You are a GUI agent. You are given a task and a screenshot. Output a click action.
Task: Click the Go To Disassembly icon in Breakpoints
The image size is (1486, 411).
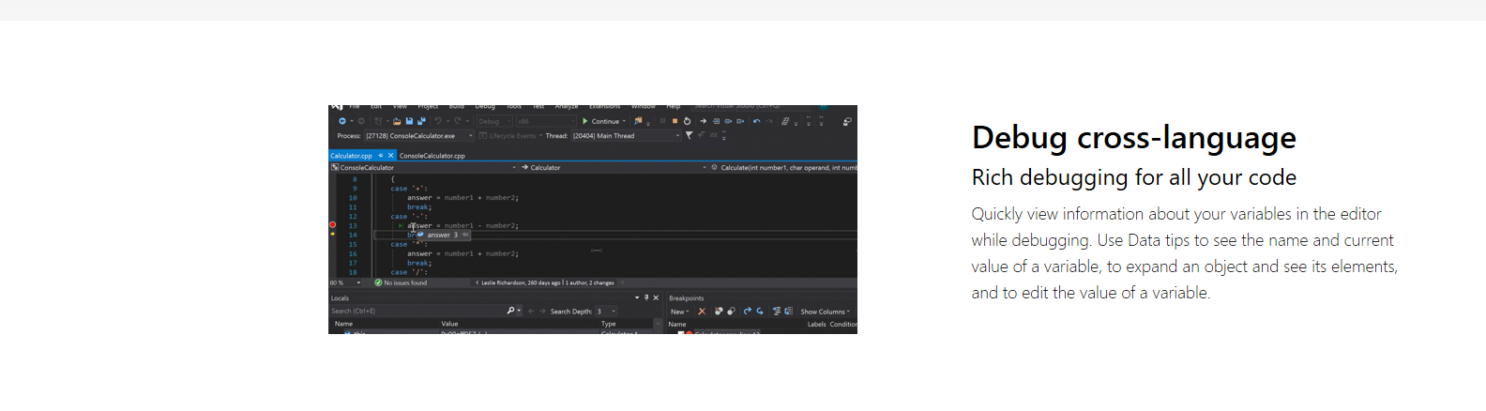tap(789, 312)
